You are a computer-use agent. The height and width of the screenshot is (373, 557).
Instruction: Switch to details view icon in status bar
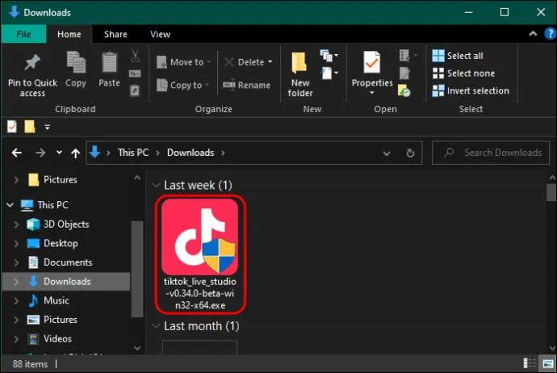530,363
